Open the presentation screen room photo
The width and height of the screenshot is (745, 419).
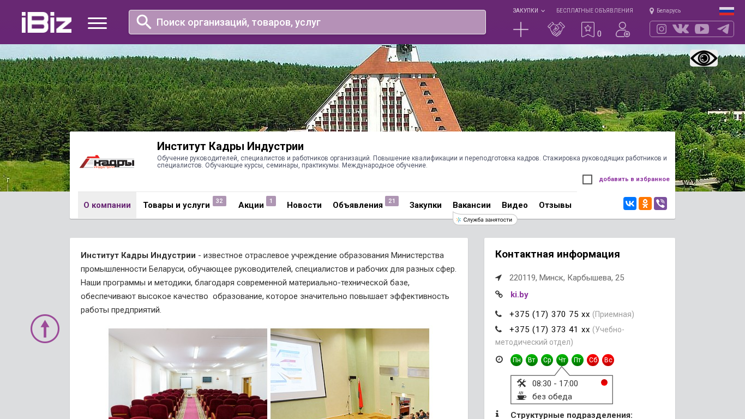[x=350, y=374]
